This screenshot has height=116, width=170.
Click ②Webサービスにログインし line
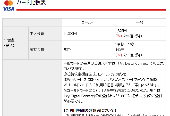click(110, 80)
